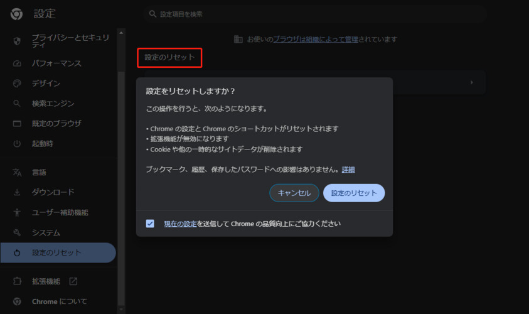This screenshot has height=314, width=529.
Task: Click the 設定のリセット page heading
Action: (x=169, y=57)
